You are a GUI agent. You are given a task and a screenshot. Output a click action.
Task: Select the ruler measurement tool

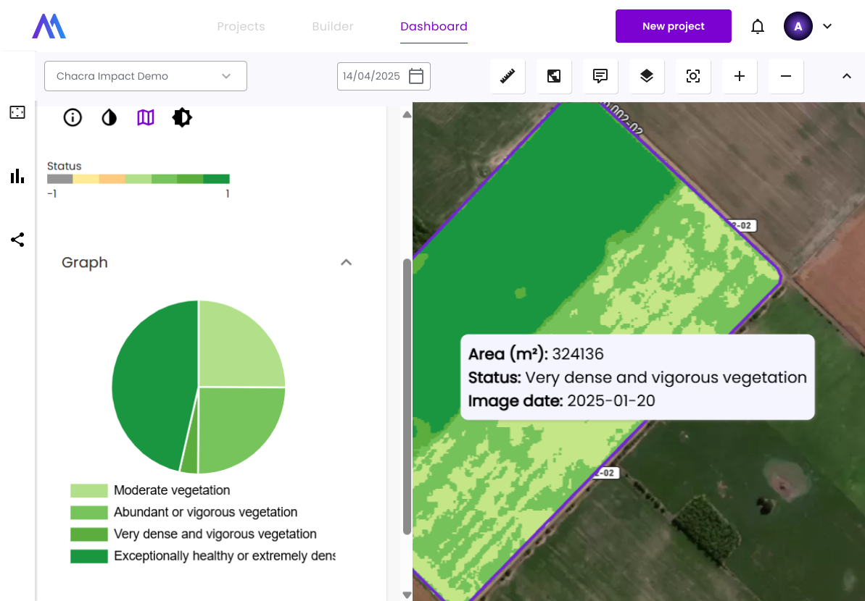point(508,76)
